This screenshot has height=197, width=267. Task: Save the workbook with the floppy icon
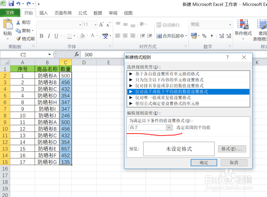coord(11,3)
